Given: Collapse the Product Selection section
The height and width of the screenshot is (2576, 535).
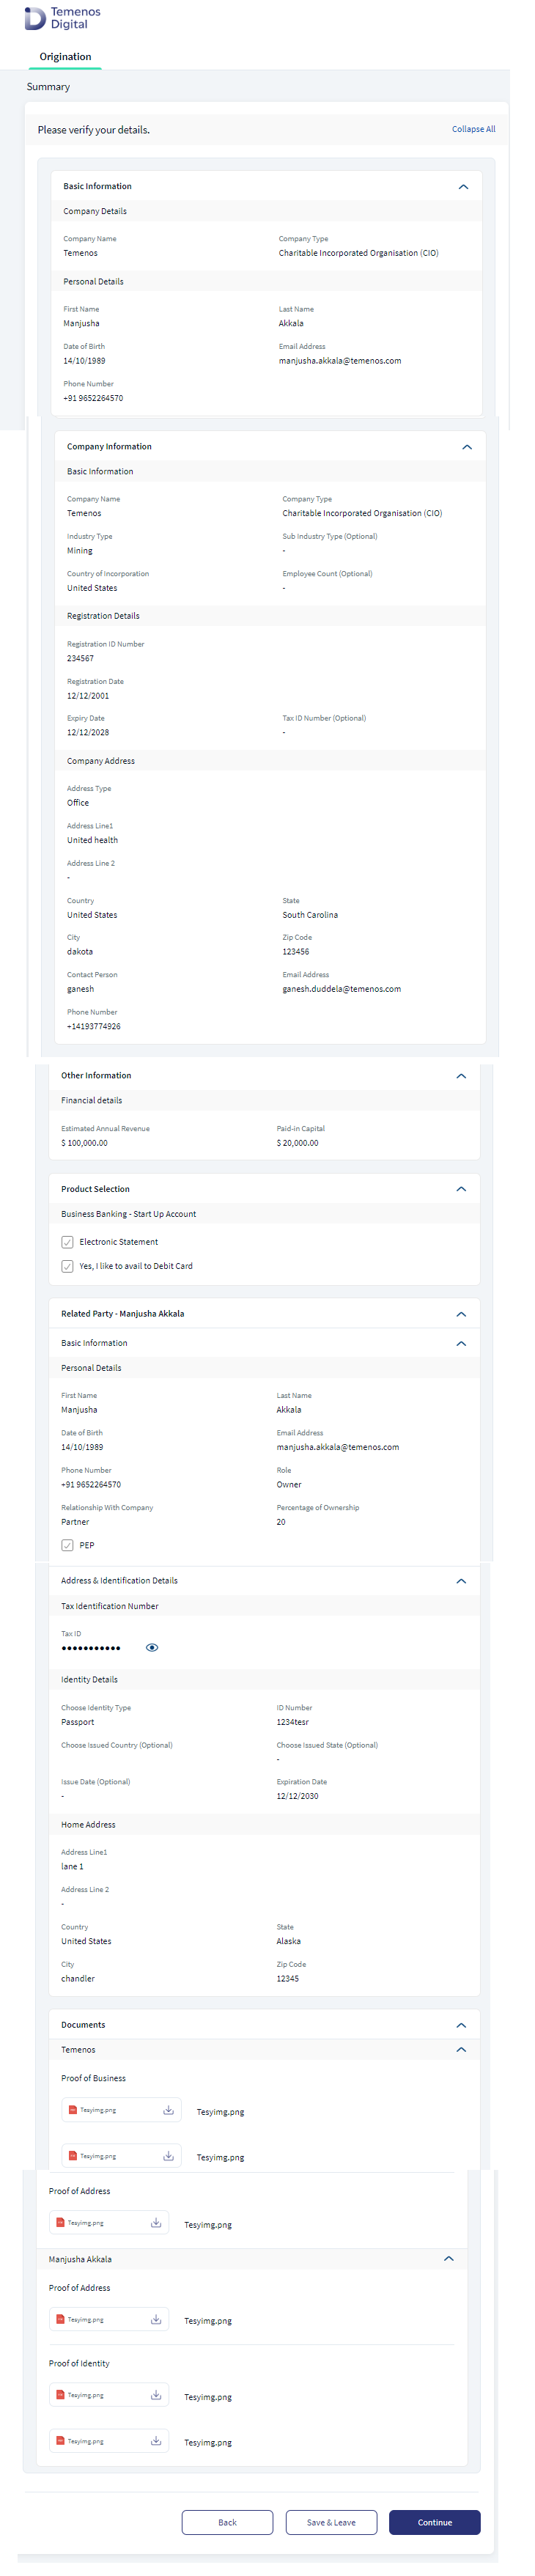Looking at the screenshot, I should click(x=461, y=1189).
